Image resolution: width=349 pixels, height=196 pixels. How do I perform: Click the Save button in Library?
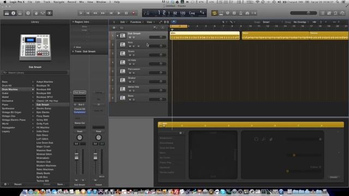[x=61, y=184]
